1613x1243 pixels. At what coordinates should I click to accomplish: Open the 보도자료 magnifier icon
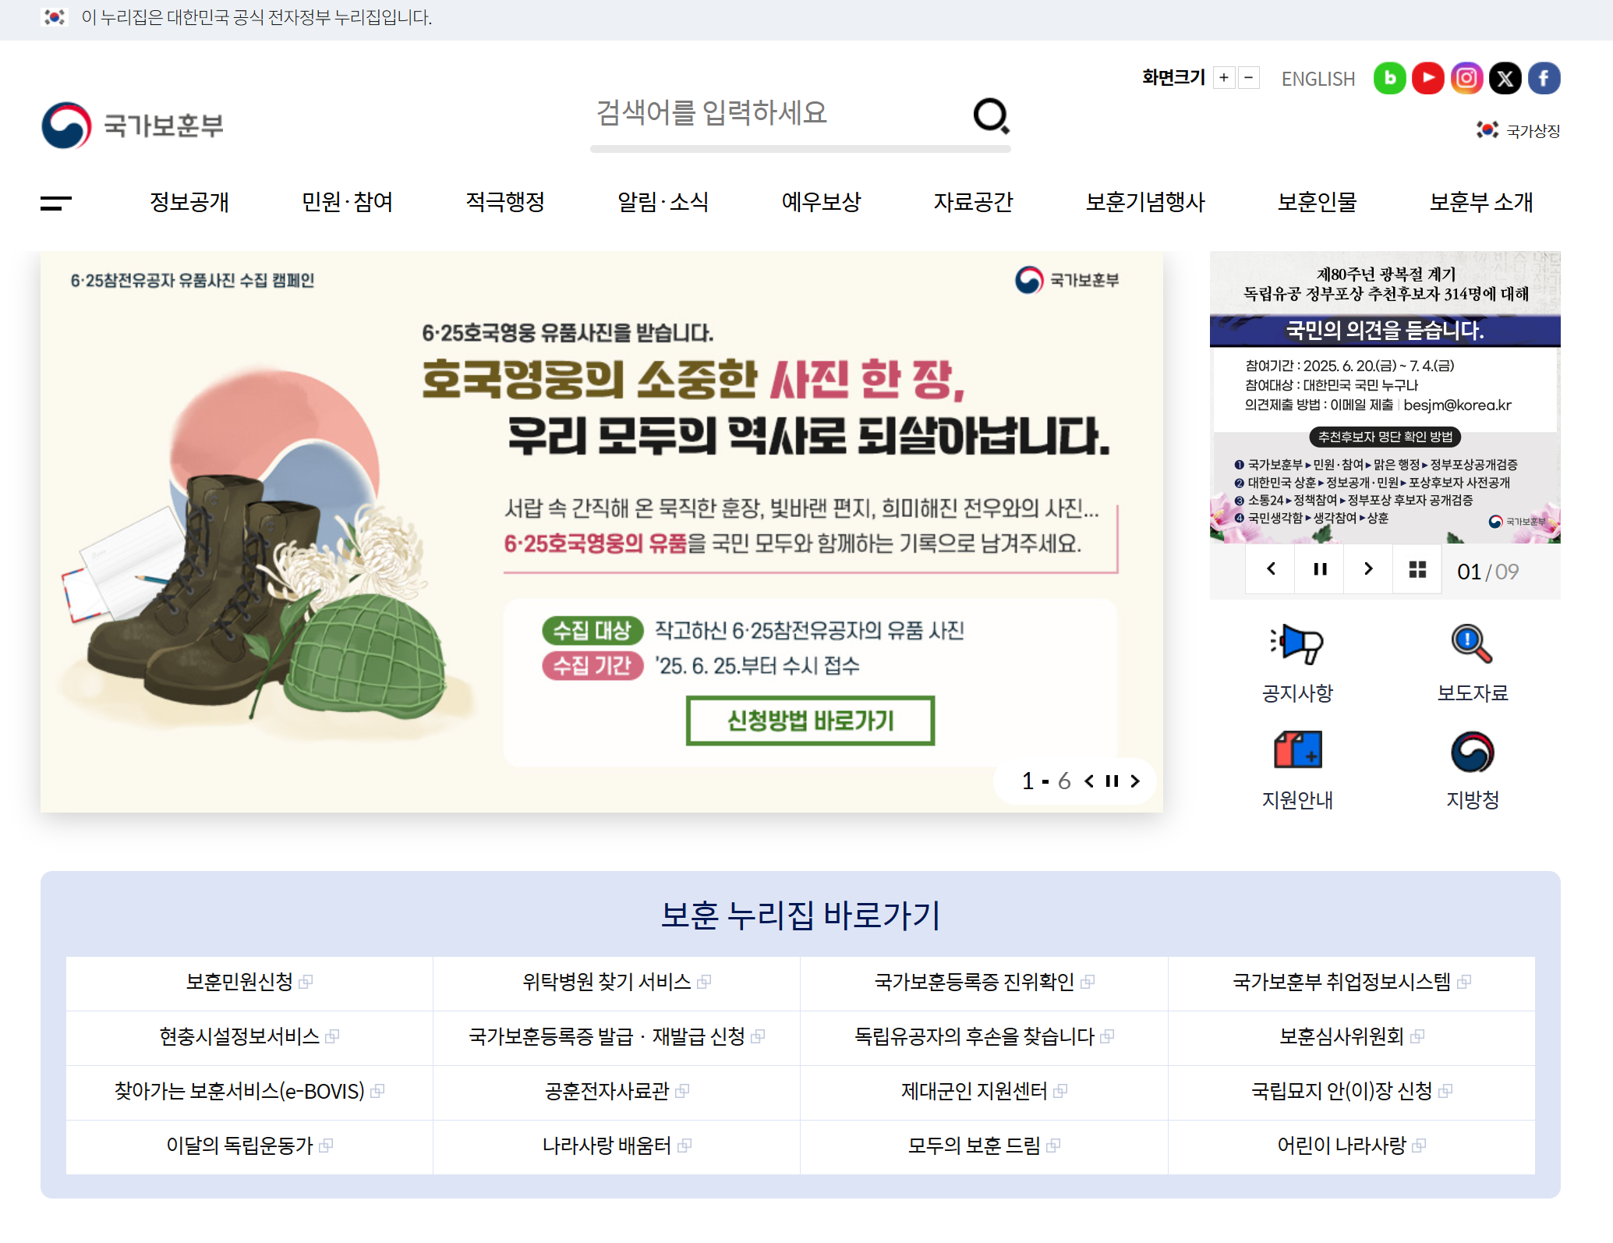pos(1472,646)
